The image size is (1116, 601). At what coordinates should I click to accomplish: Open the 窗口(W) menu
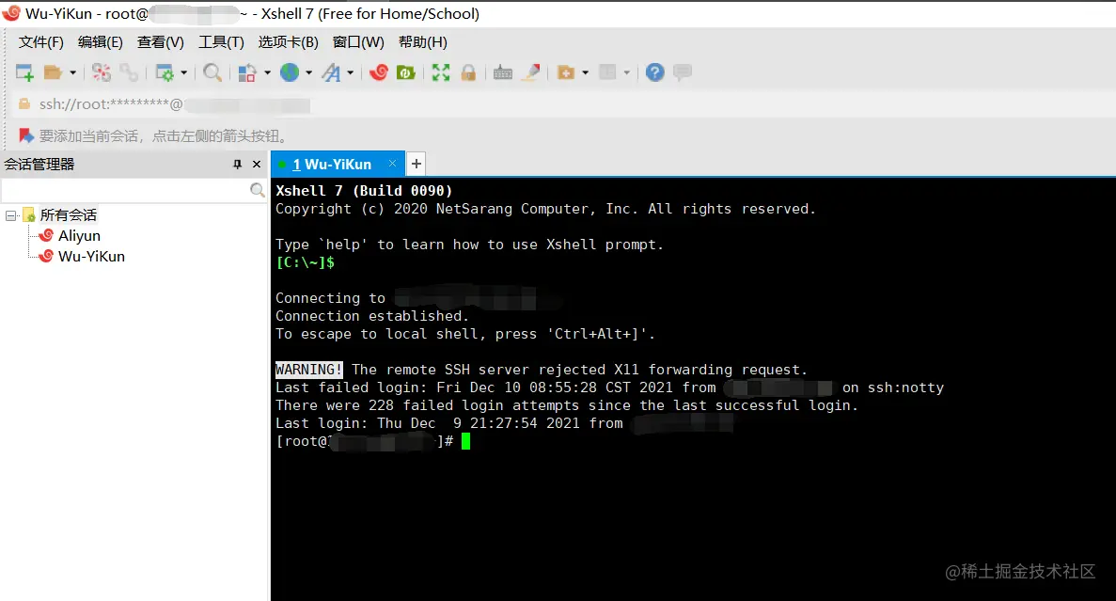coord(358,42)
